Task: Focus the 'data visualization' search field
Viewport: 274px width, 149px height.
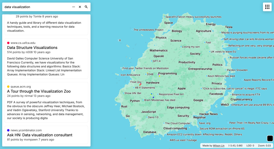Action: (37, 7)
